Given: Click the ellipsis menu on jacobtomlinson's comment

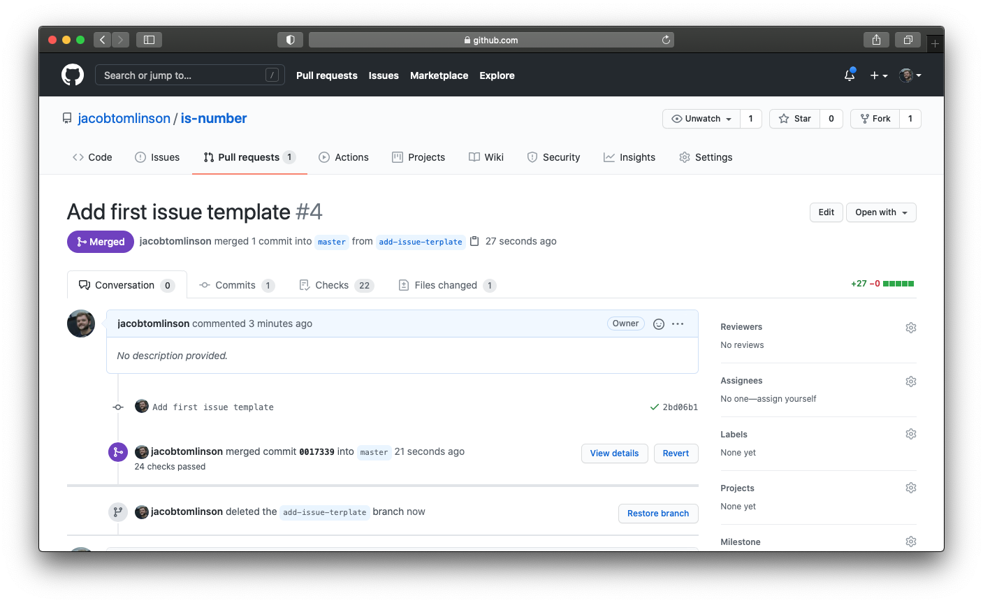Looking at the screenshot, I should point(677,324).
